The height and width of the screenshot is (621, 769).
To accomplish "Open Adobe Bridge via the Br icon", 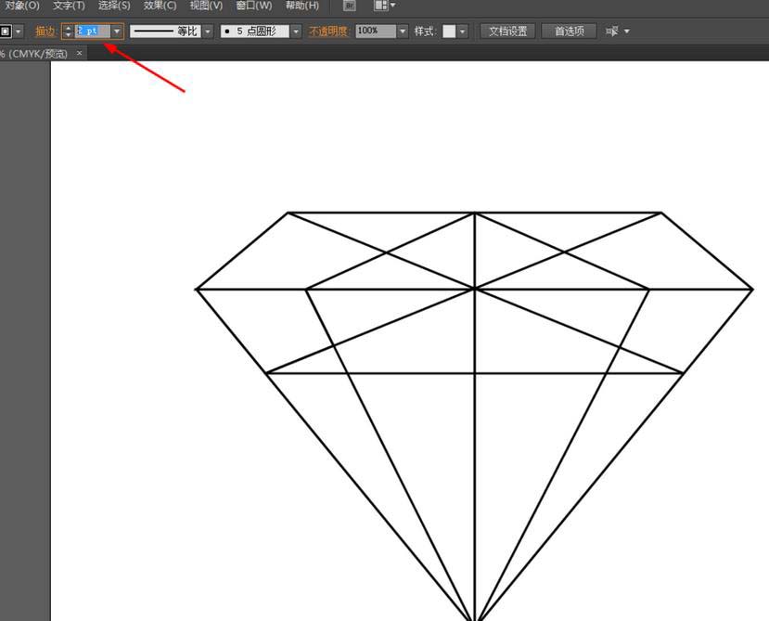I will [x=349, y=6].
